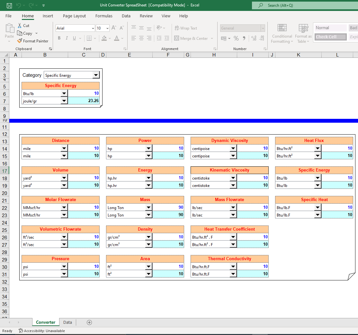Open Format as Table menu
Viewport: 358px width, 335px height.
click(x=303, y=33)
